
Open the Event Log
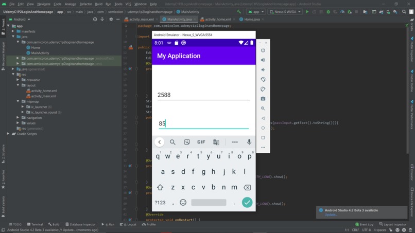point(365,224)
